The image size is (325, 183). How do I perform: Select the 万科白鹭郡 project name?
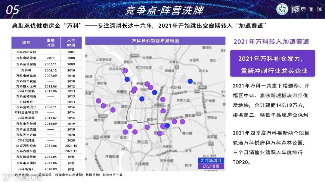pos(26,91)
